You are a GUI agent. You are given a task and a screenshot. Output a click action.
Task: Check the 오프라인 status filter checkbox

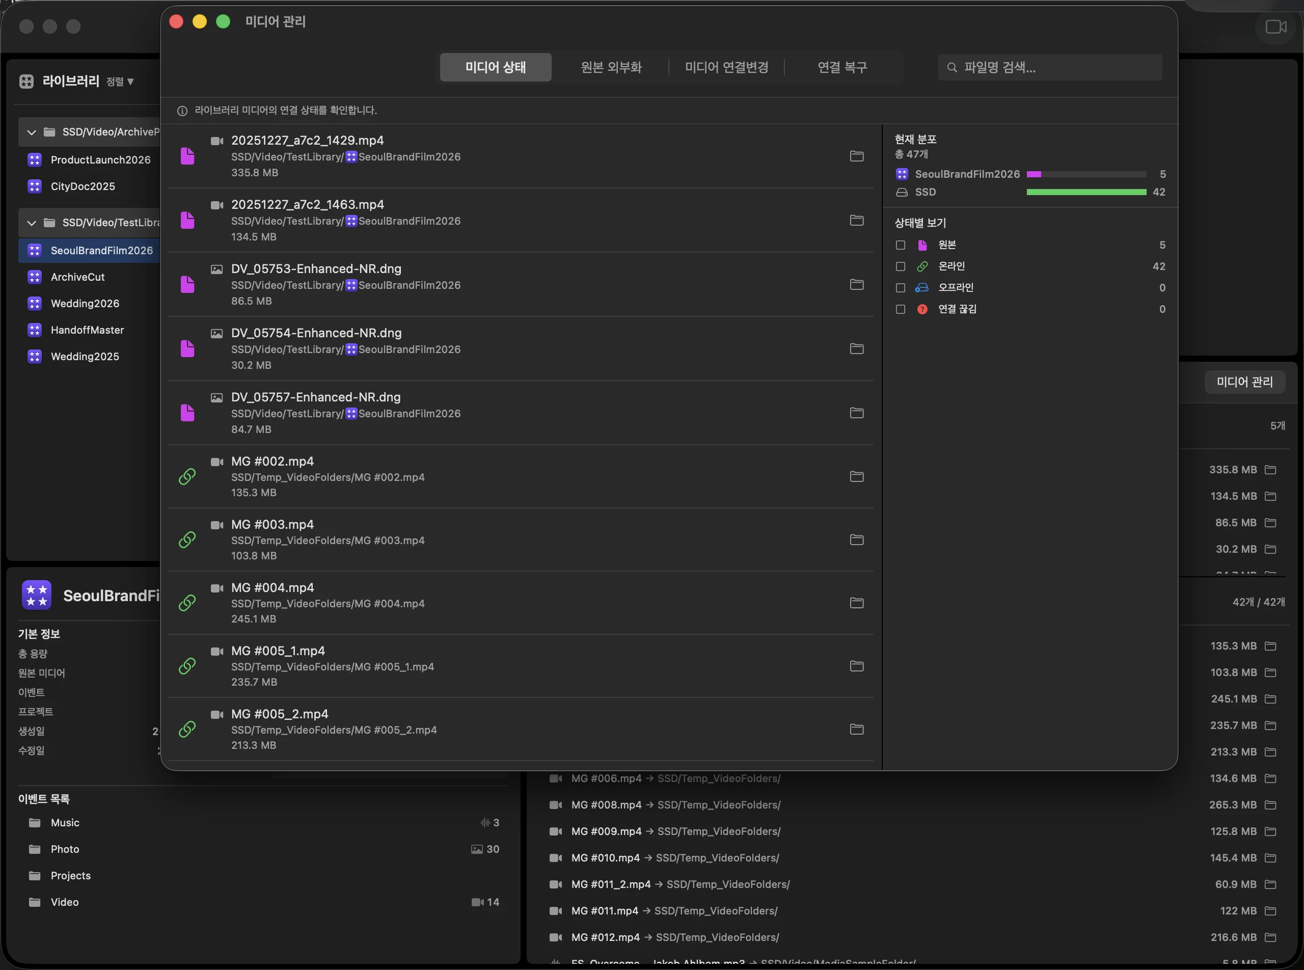pyautogui.click(x=901, y=288)
